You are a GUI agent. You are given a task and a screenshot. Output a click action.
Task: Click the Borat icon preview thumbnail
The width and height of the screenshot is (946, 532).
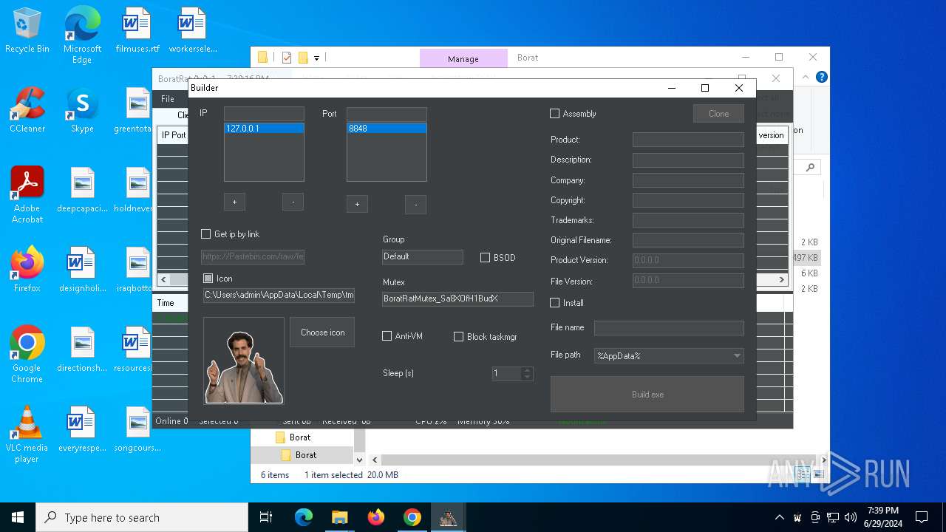(244, 361)
